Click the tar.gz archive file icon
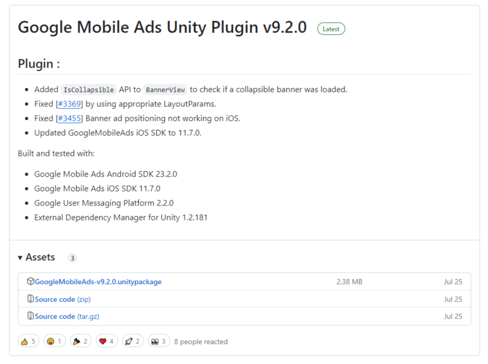This screenshot has width=488, height=364. [x=30, y=316]
